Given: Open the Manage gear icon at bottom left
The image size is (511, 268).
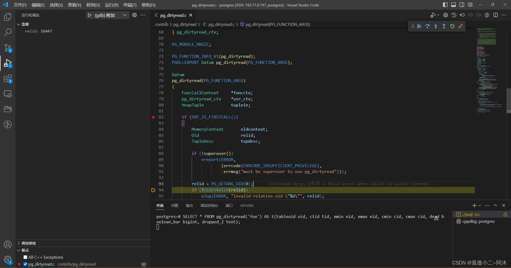Looking at the screenshot, I should [8, 260].
